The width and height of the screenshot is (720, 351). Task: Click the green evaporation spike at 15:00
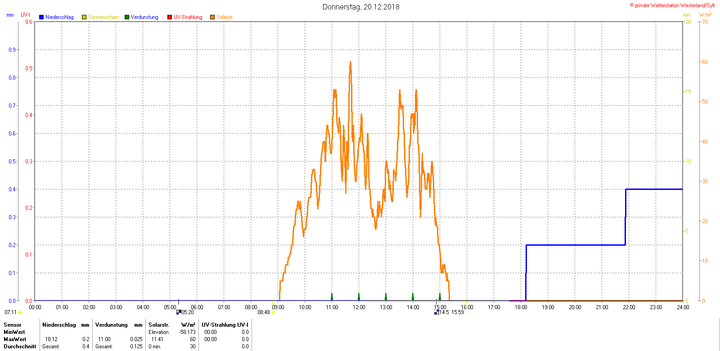point(440,296)
